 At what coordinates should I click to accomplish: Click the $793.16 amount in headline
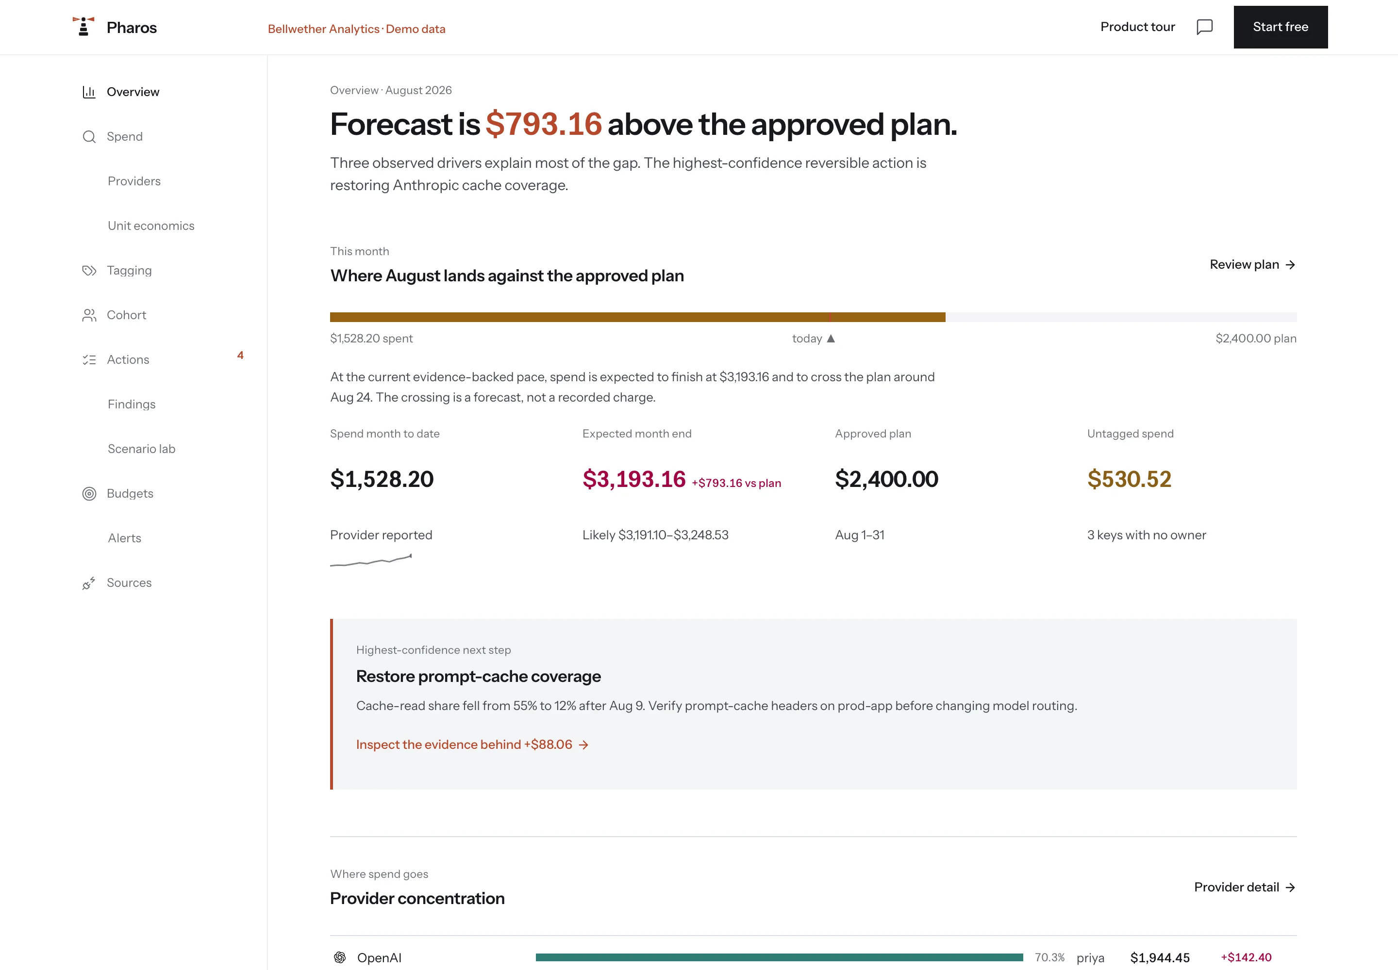tap(543, 124)
